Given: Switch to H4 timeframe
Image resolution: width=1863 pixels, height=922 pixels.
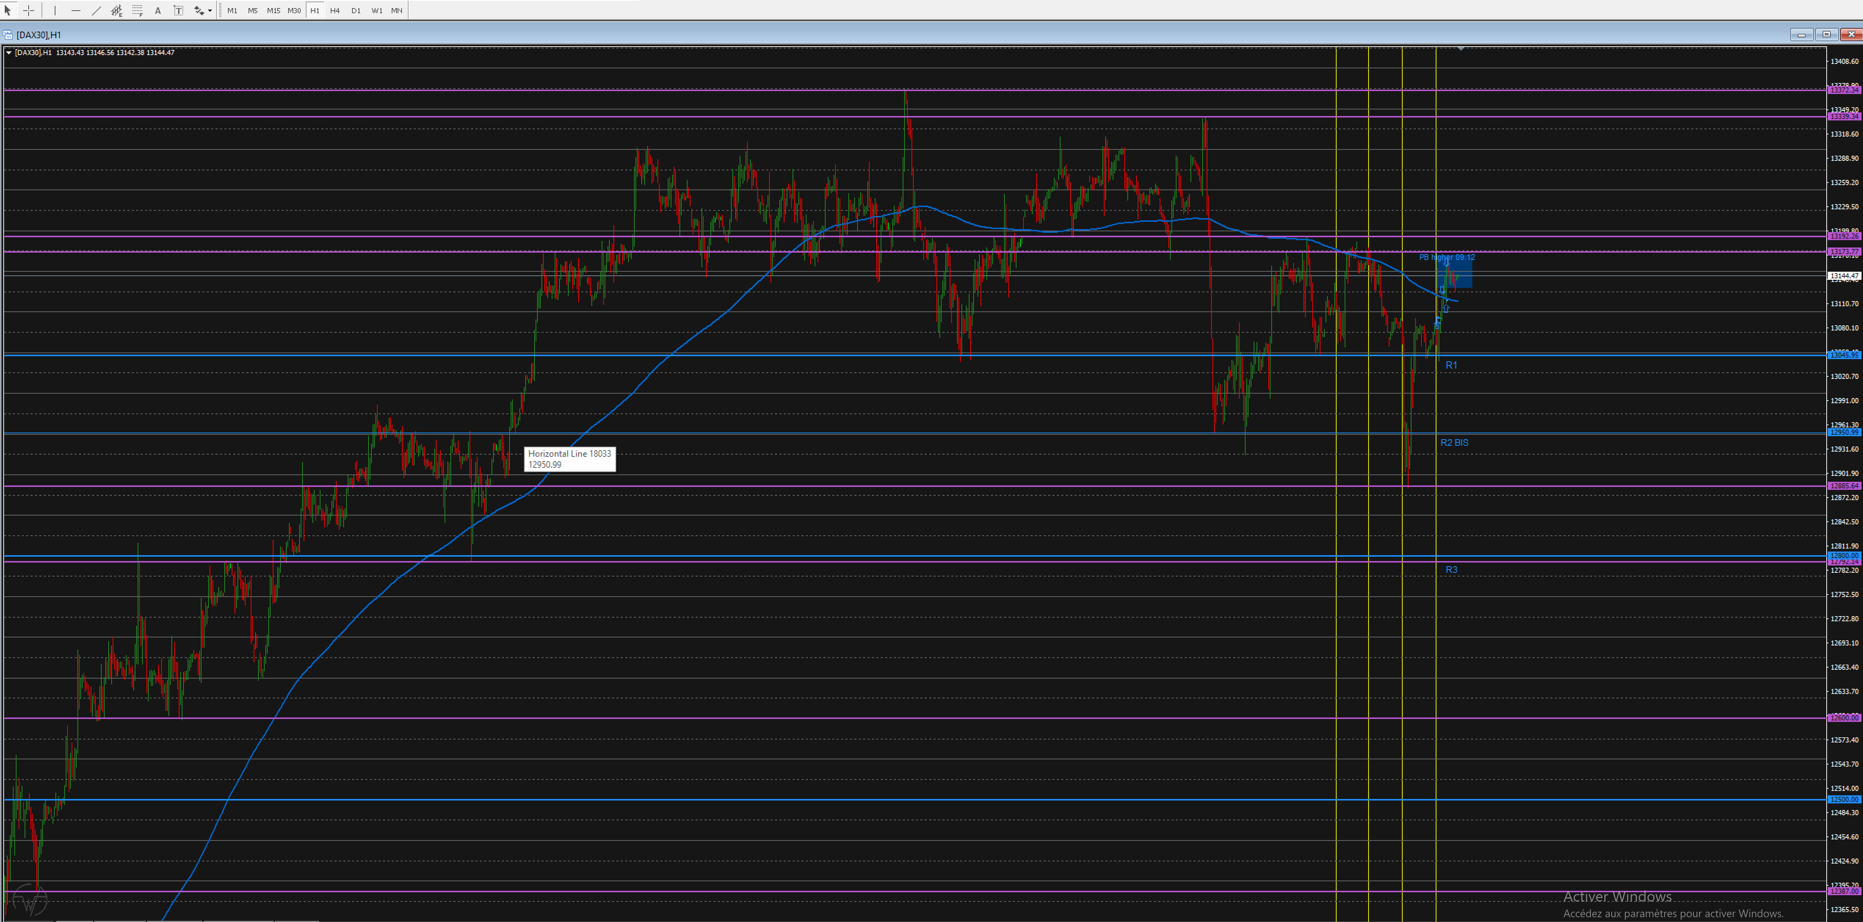Looking at the screenshot, I should (335, 10).
